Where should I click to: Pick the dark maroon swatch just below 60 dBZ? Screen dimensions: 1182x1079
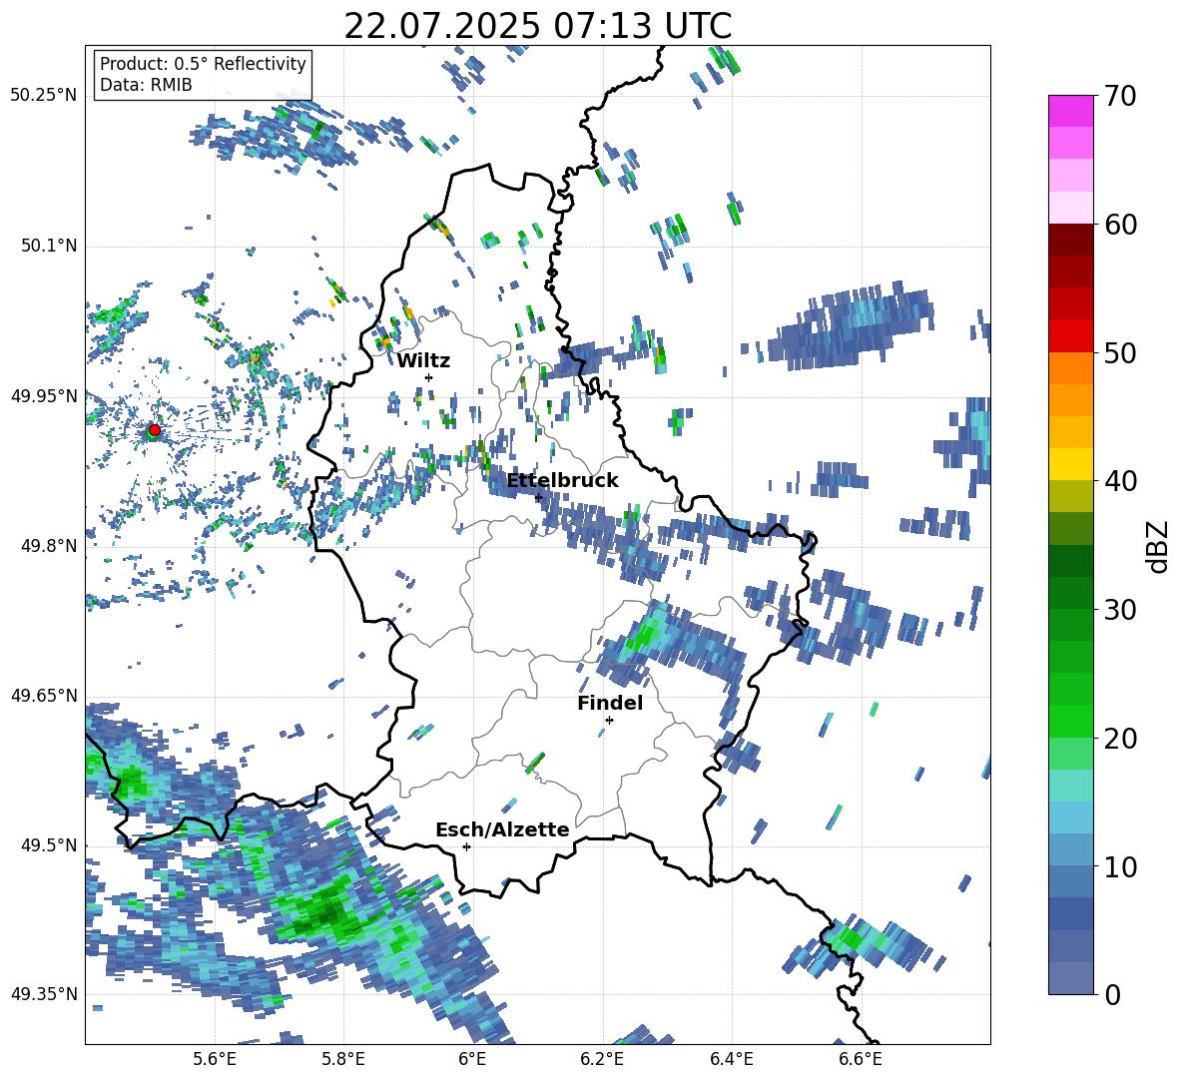(1070, 240)
